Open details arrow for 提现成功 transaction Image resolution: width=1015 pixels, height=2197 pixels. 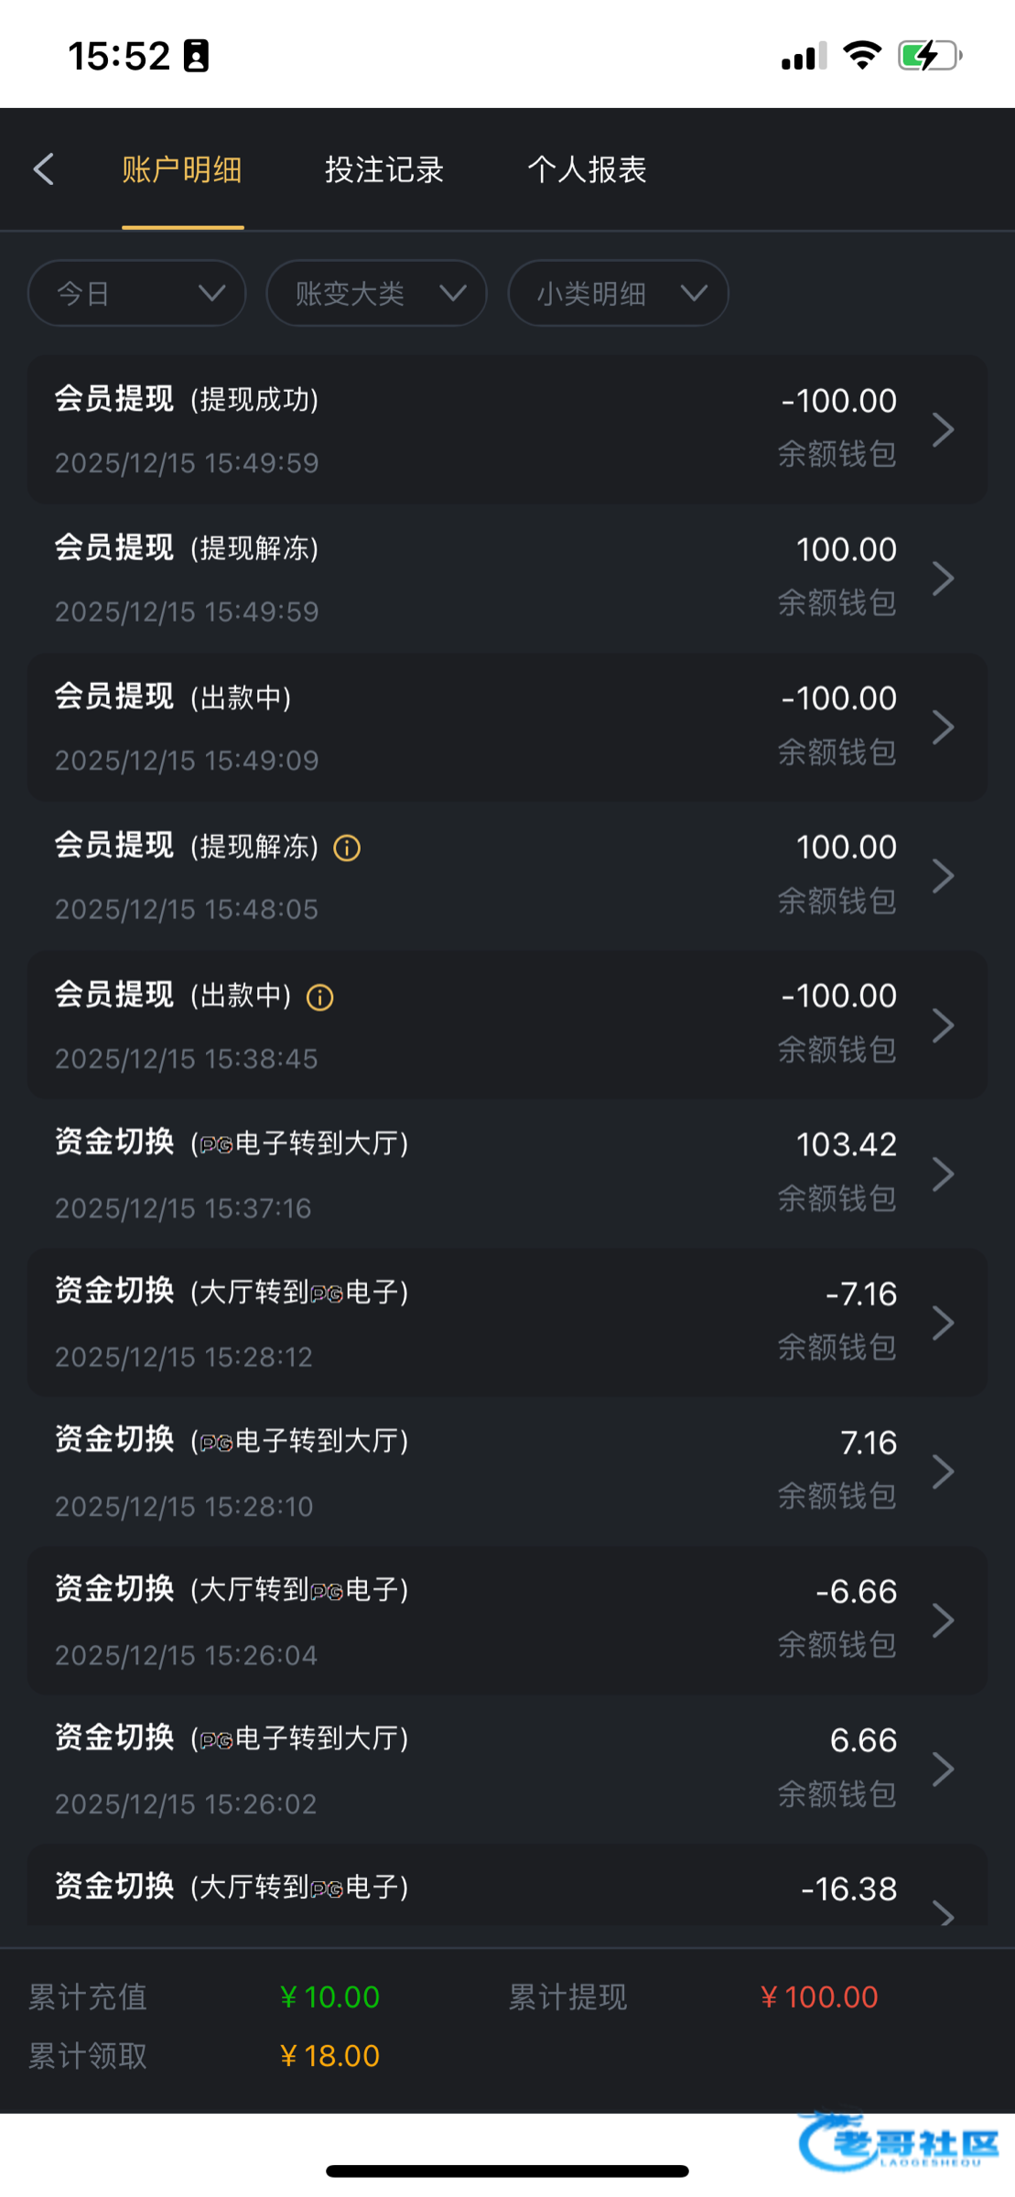point(943,429)
